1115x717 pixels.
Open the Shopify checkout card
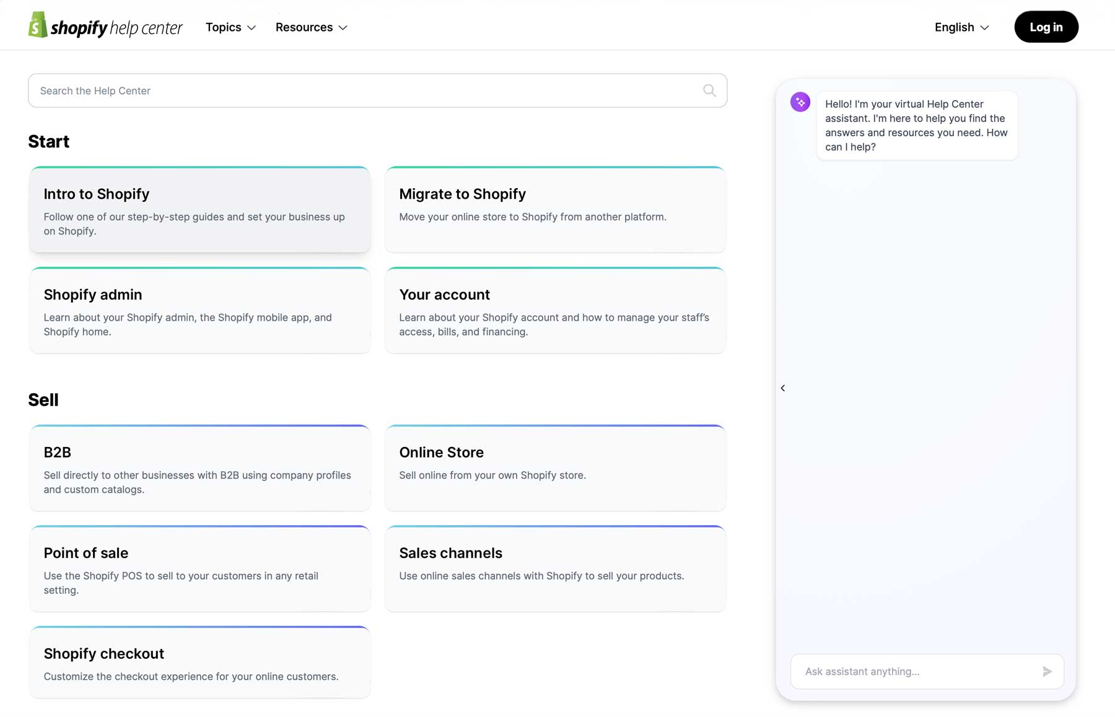(199, 661)
